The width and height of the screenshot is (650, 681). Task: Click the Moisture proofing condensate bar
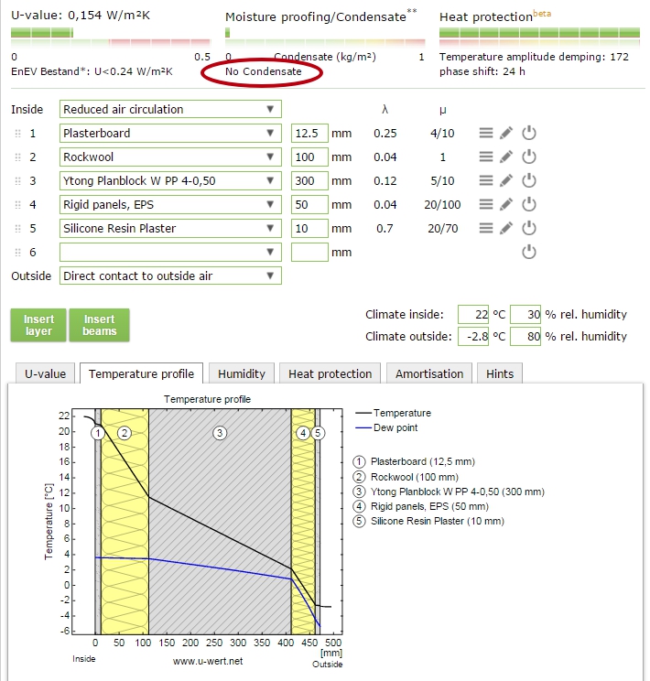227,33
